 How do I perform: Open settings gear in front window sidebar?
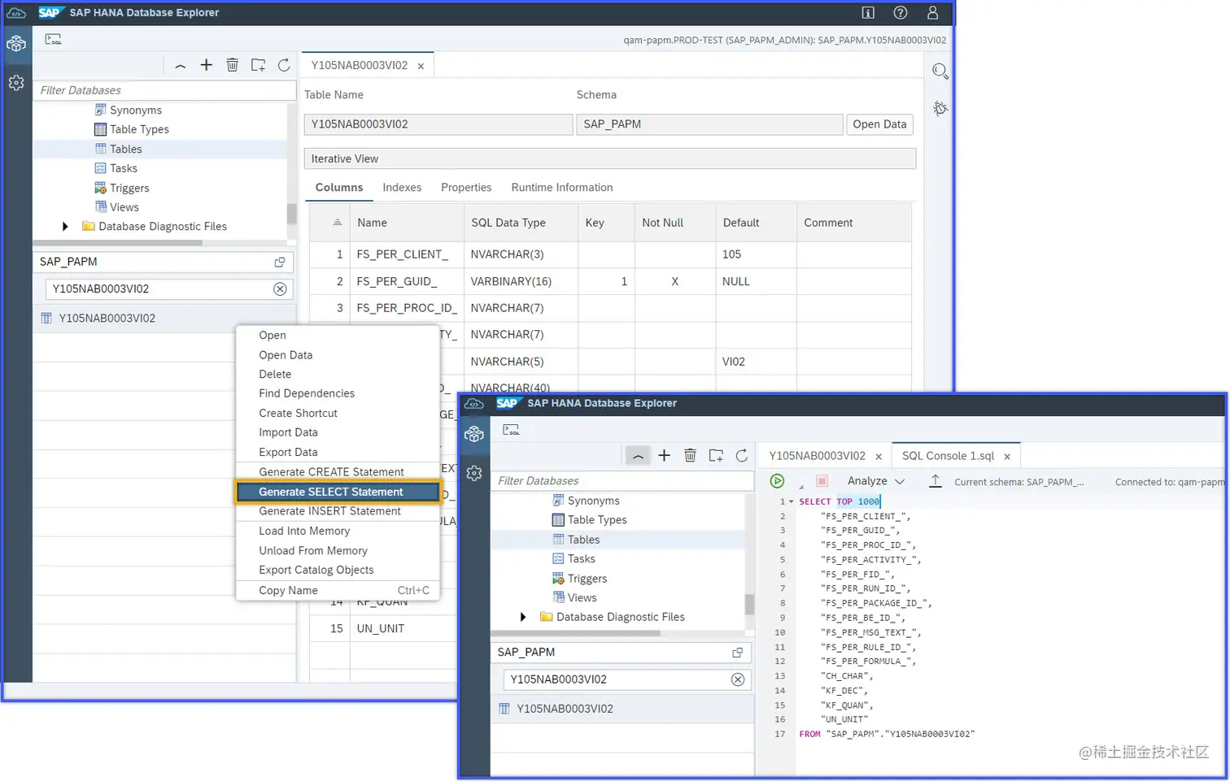point(474,473)
